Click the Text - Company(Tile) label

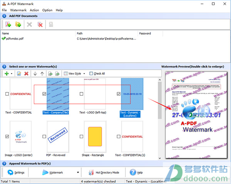click(x=56, y=112)
